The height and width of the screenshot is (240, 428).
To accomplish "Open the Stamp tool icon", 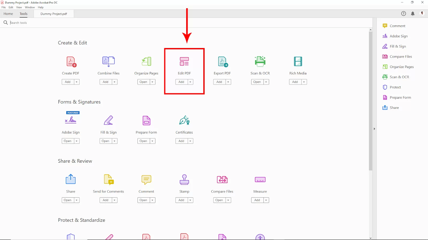I will 184,179.
